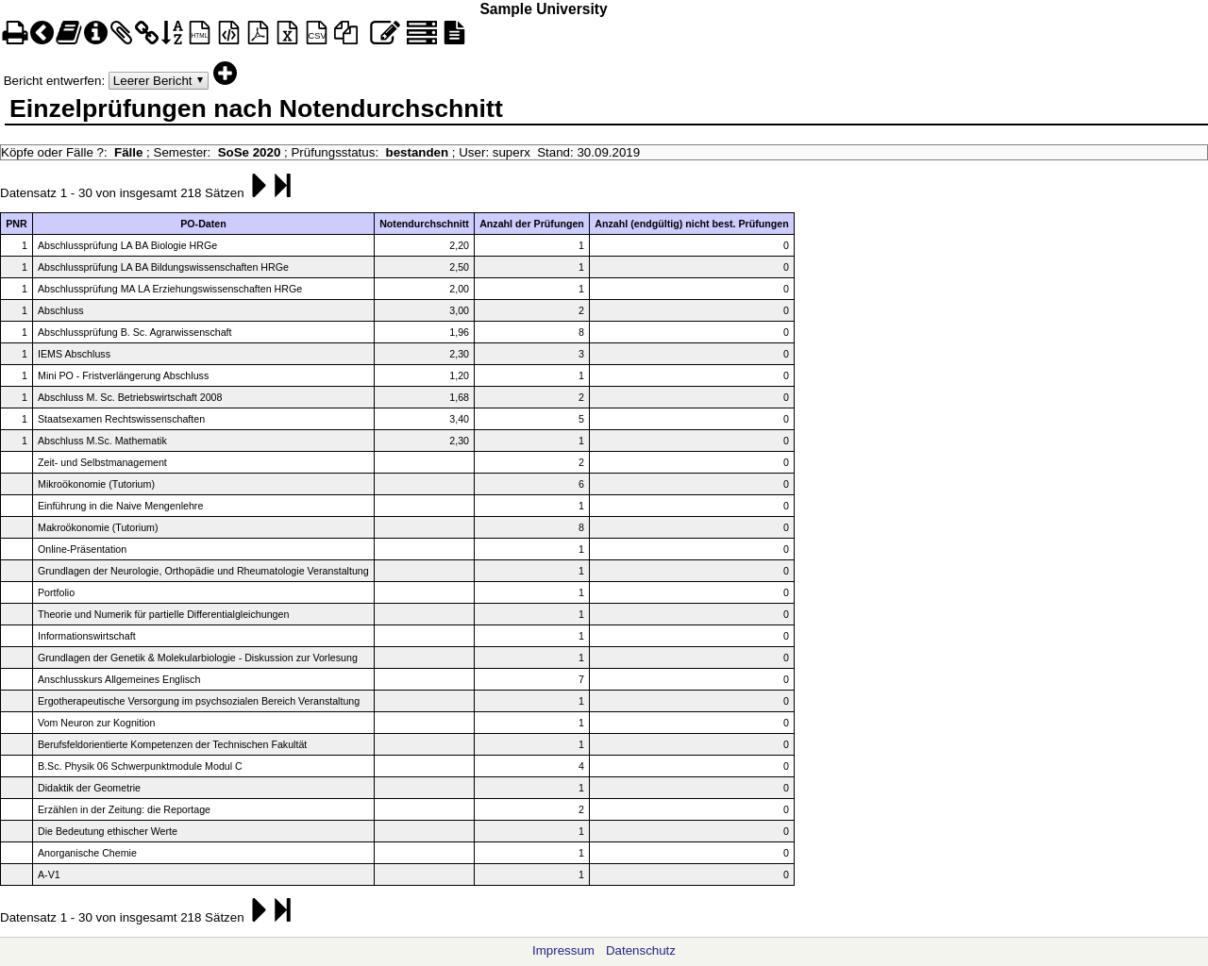The image size is (1208, 966).
Task: Export report as XML code file
Action: (x=228, y=33)
